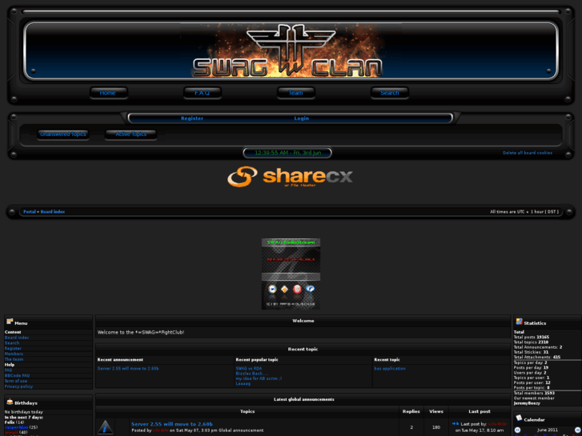The width and height of the screenshot is (582, 436).
Task: Click the global announcement info triangle icon
Action: pos(106,427)
